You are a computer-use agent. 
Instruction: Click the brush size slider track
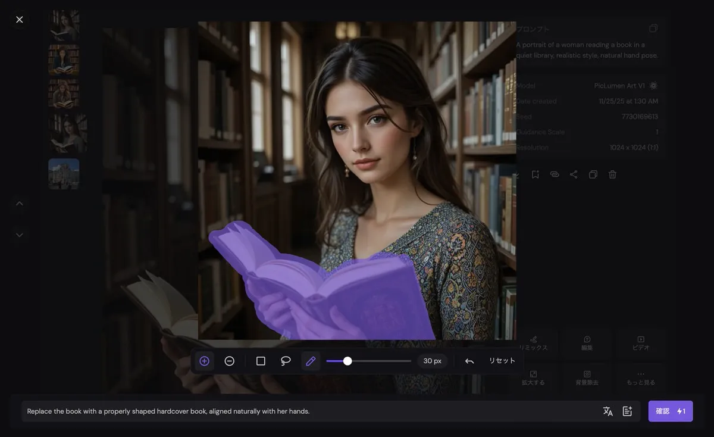pyautogui.click(x=381, y=361)
